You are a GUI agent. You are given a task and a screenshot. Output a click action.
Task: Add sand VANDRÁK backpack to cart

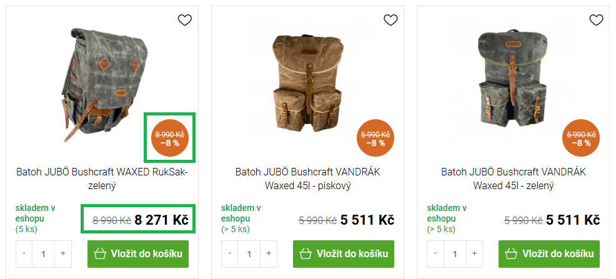[344, 254]
